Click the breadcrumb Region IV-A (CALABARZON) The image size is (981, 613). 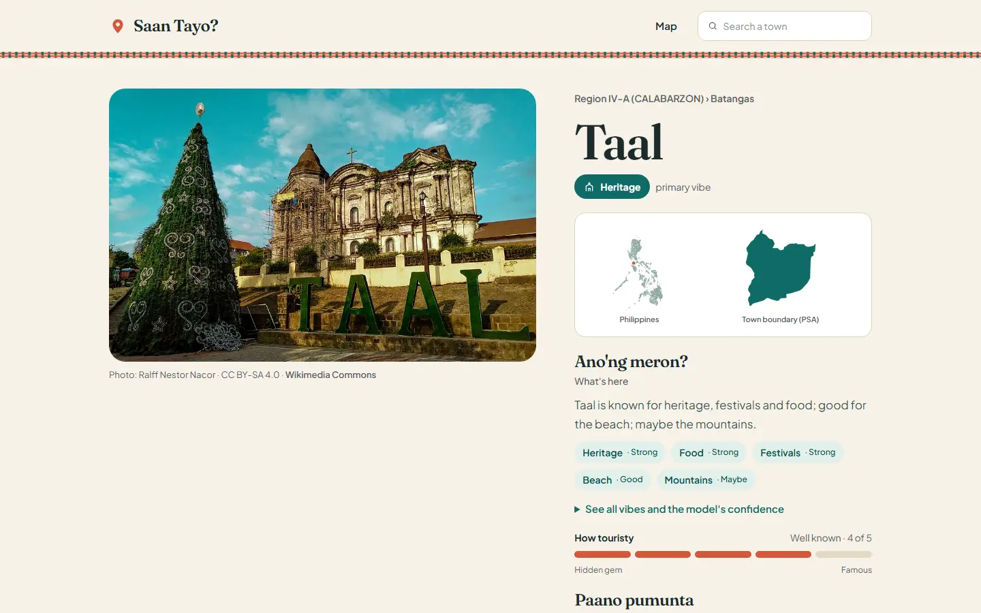click(x=639, y=99)
